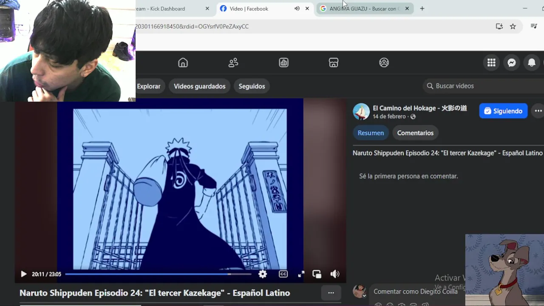This screenshot has height=306, width=544.
Task: Select the Resumen tab
Action: pos(371,133)
